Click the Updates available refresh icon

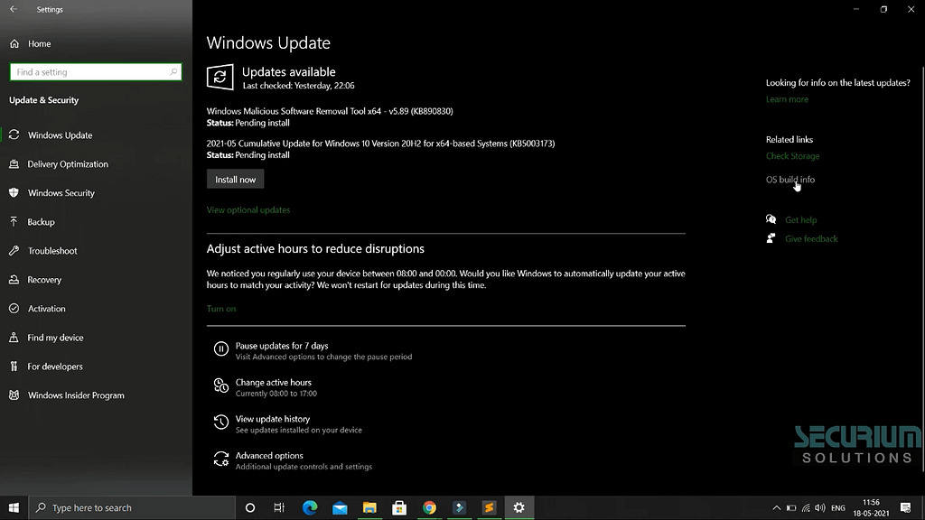(x=220, y=77)
